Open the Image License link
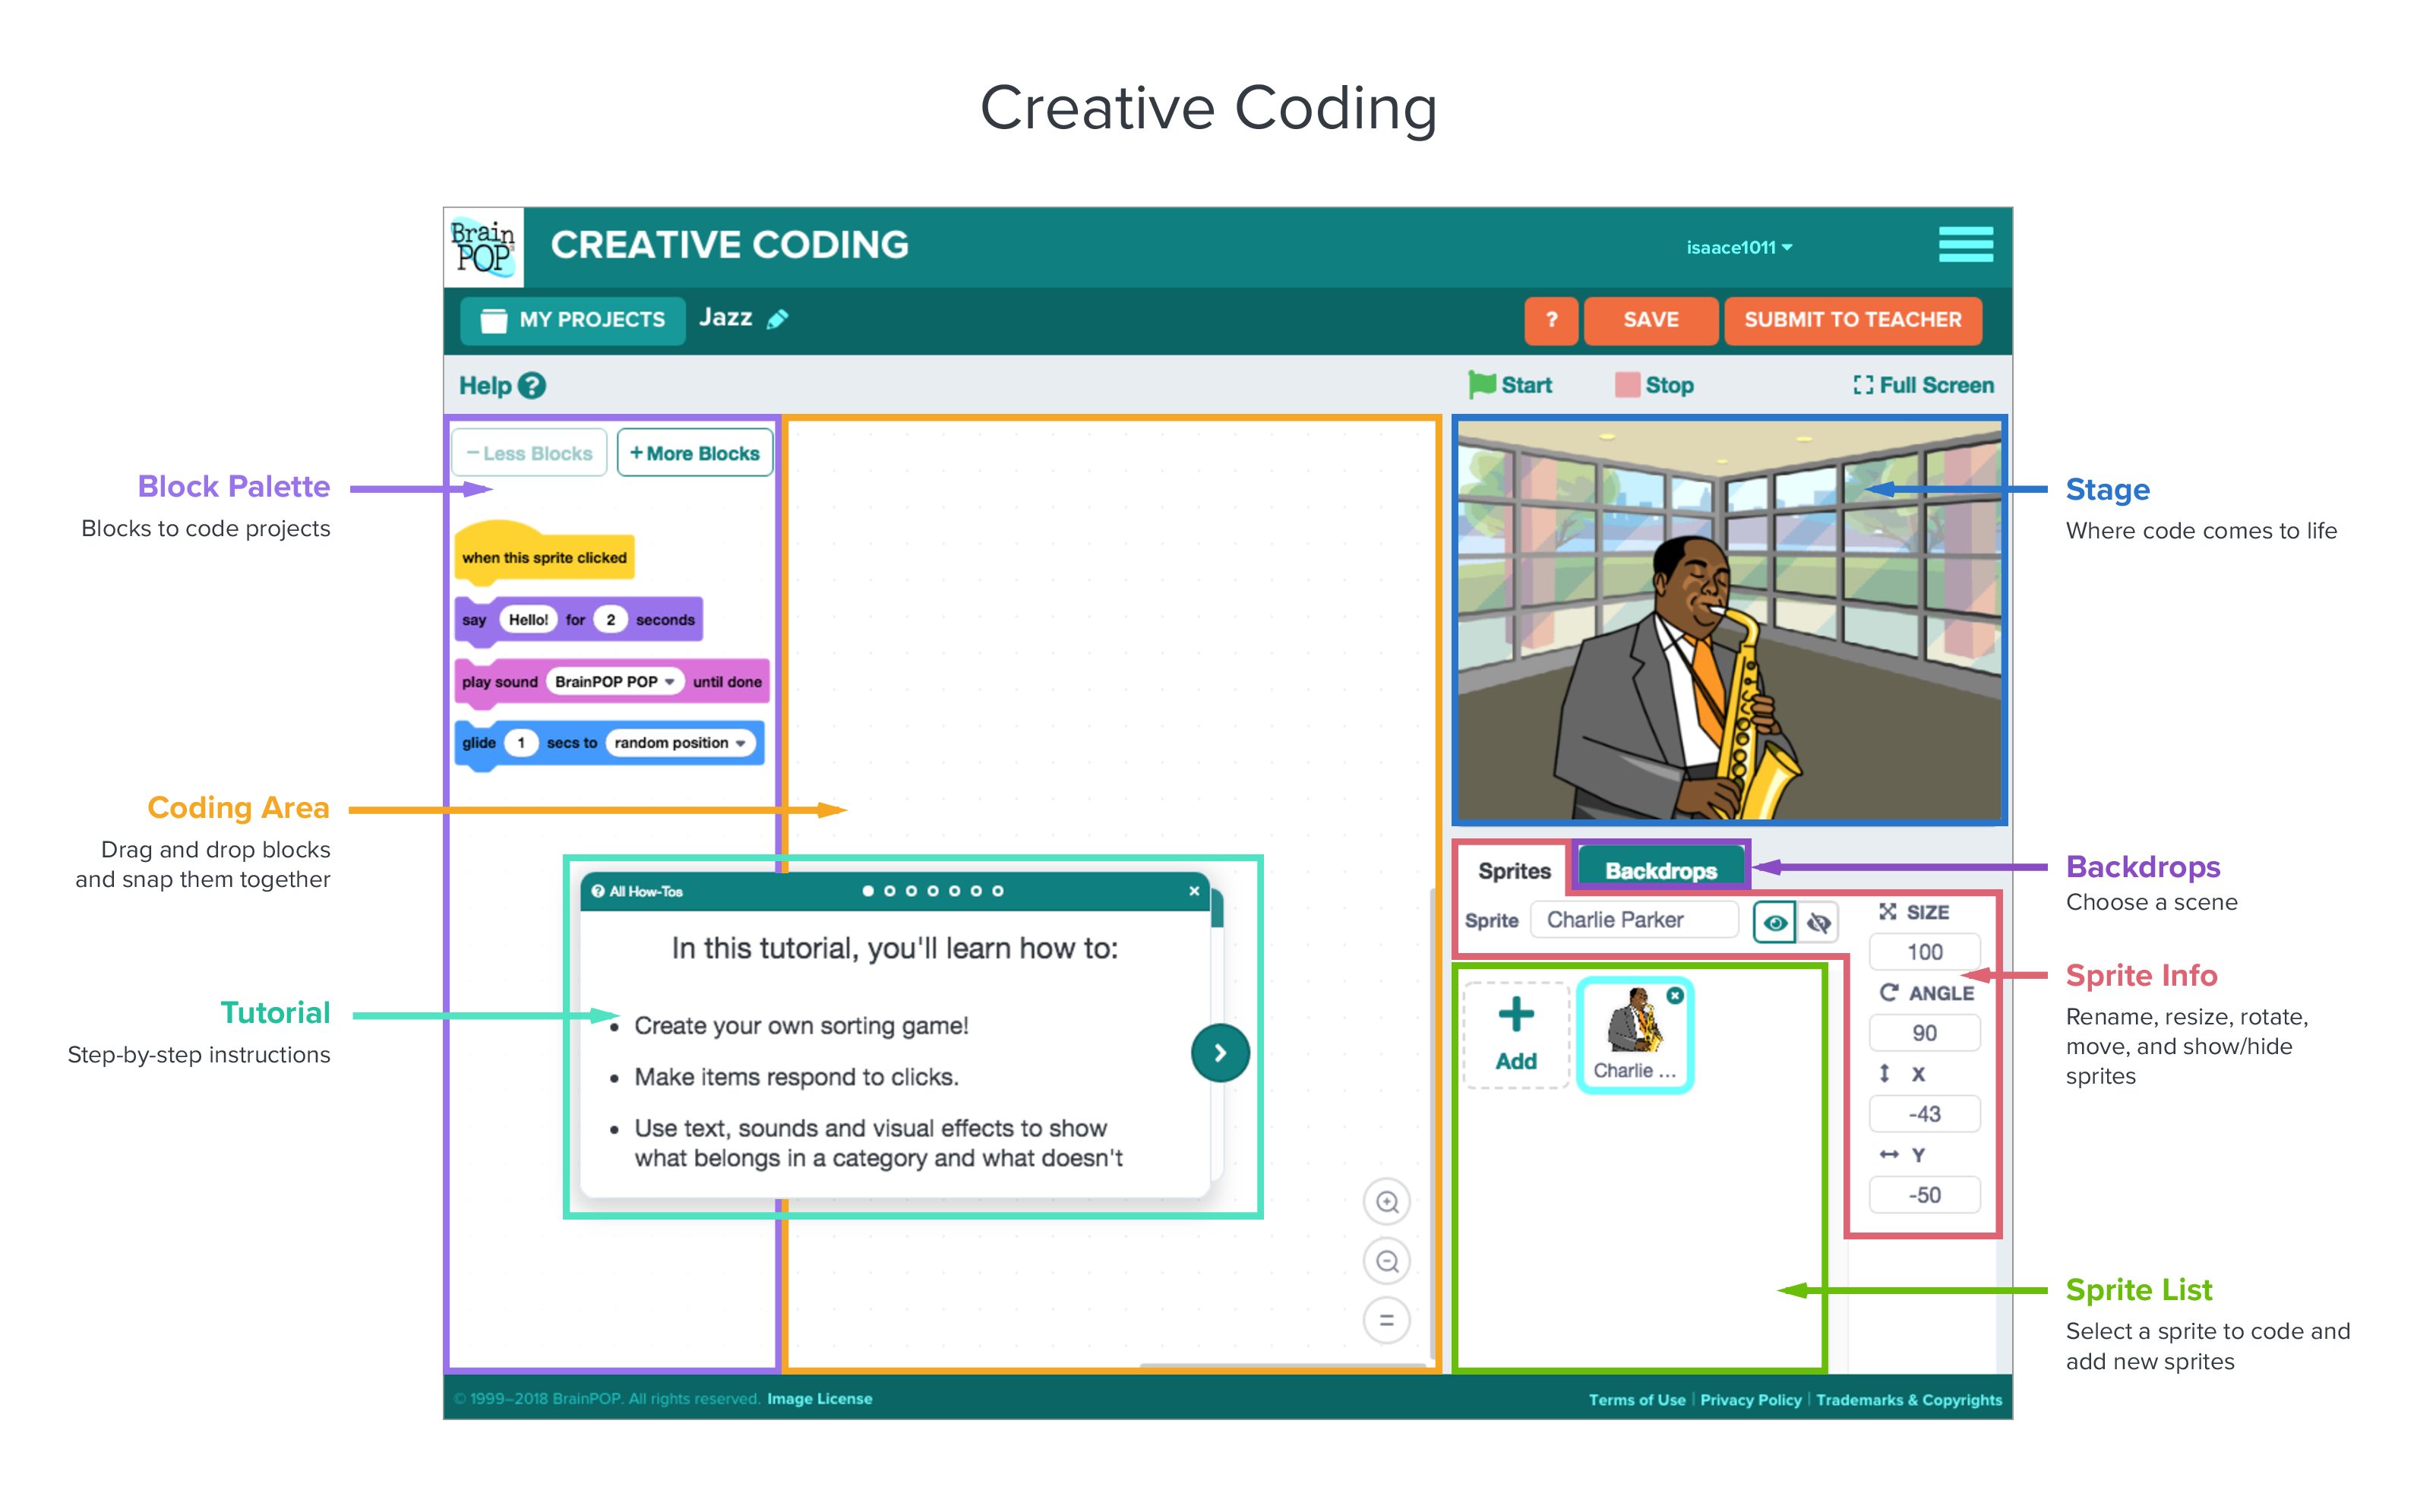 (x=819, y=1398)
